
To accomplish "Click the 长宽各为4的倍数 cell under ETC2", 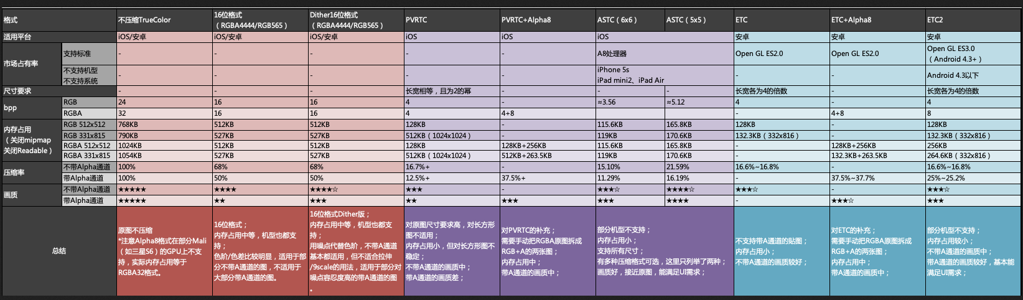I will coord(973,91).
